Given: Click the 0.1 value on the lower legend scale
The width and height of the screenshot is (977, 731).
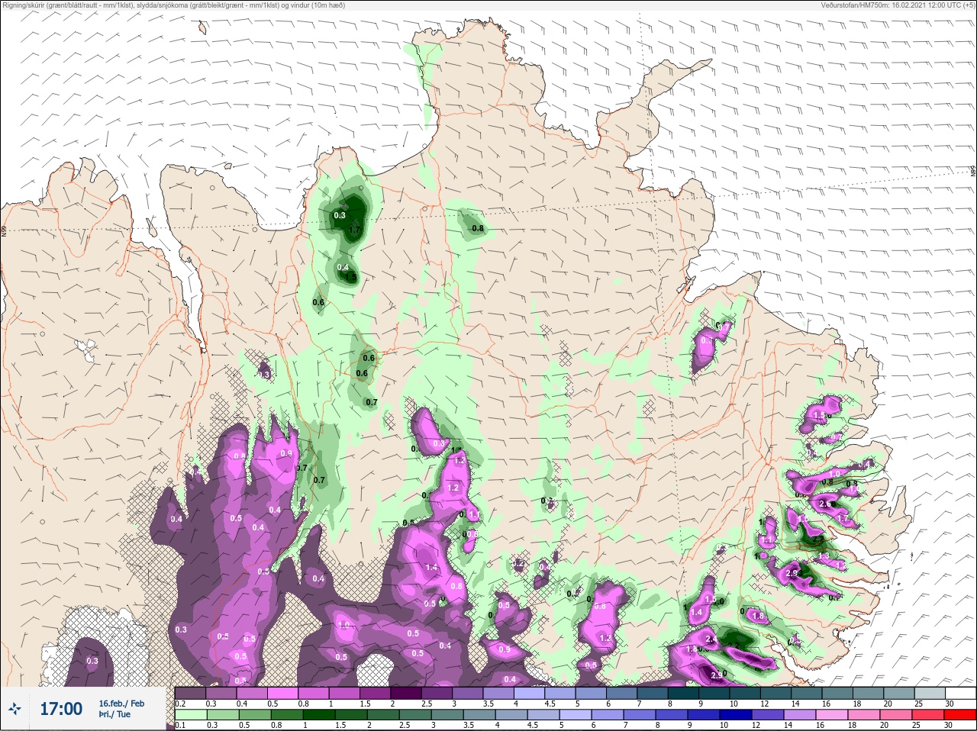Looking at the screenshot, I should [180, 726].
